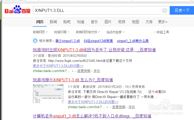
Task: Switch to the 新闻 tab
Action: [x=53, y=22]
